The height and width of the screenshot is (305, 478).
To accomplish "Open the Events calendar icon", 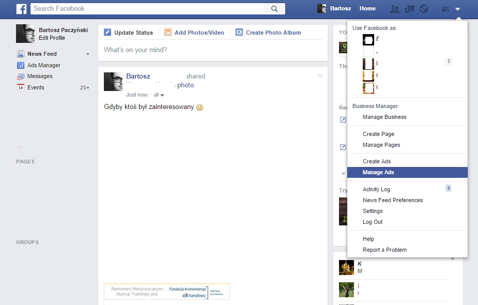I will [21, 87].
